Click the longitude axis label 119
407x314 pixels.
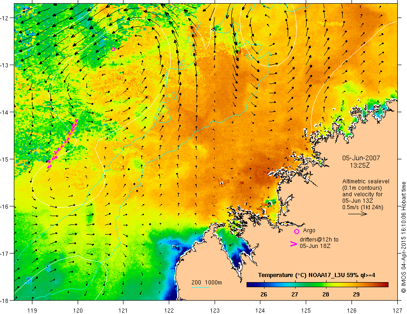[x=32, y=310]
